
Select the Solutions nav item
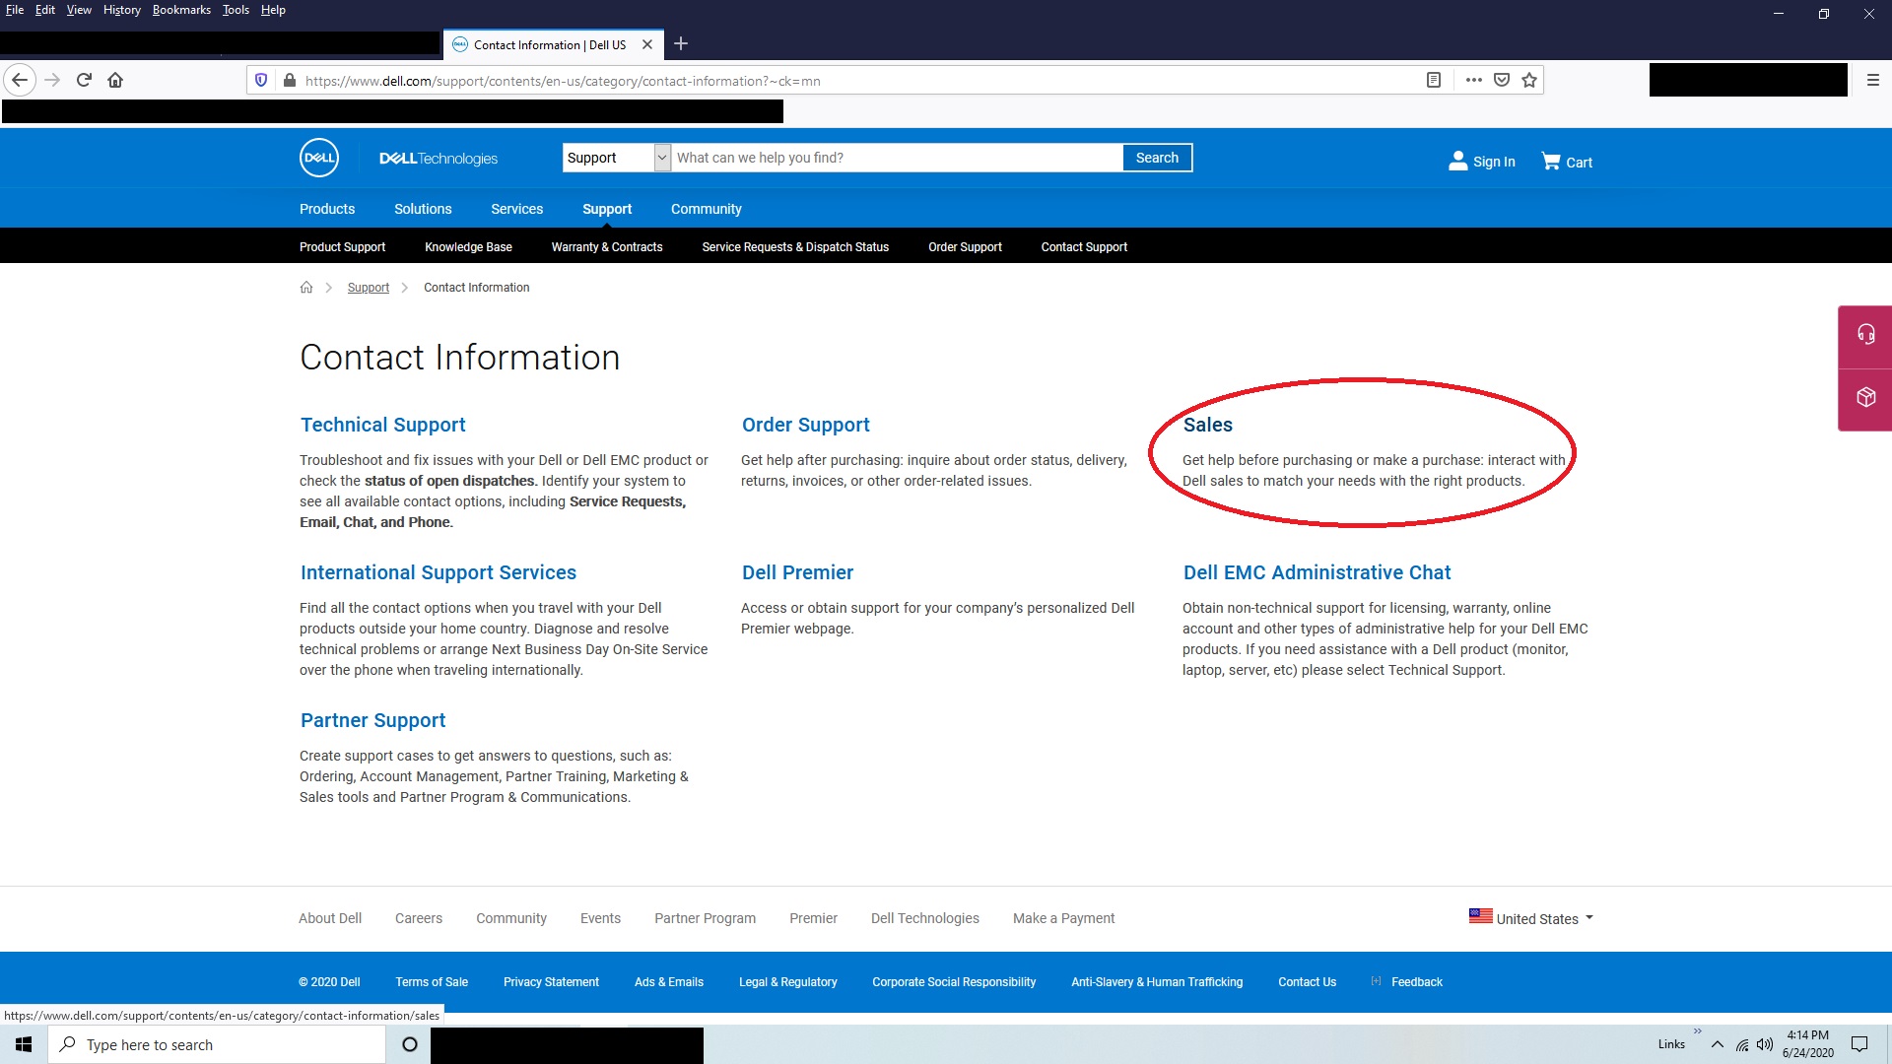point(423,209)
